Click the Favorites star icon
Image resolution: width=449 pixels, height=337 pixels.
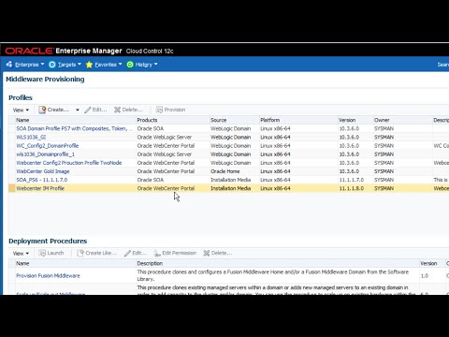click(x=89, y=65)
